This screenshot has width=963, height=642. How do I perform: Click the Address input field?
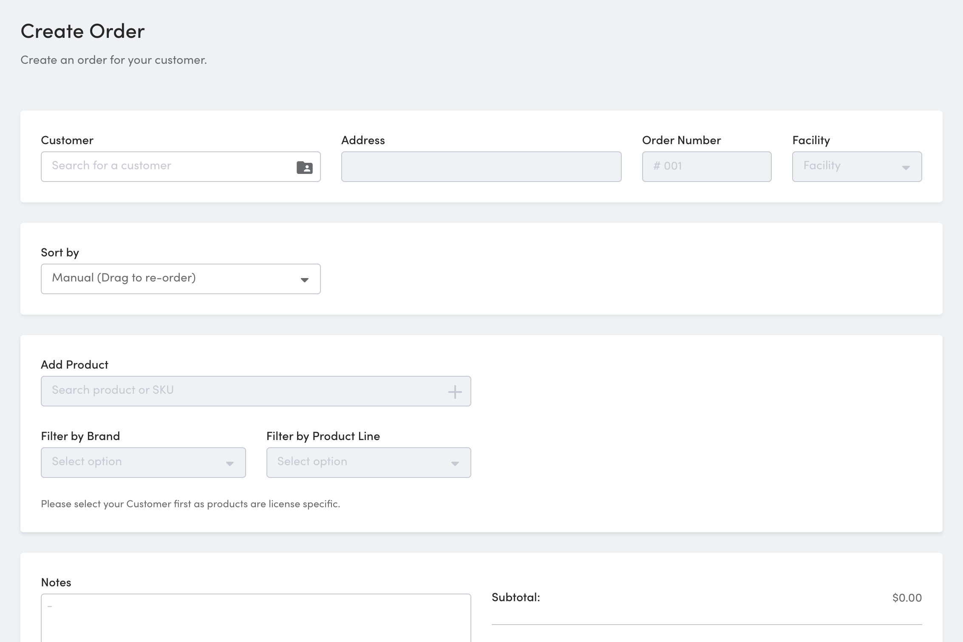click(x=481, y=167)
